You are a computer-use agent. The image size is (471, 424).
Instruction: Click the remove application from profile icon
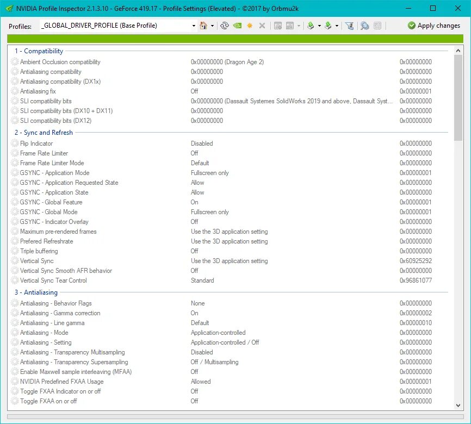(x=290, y=26)
